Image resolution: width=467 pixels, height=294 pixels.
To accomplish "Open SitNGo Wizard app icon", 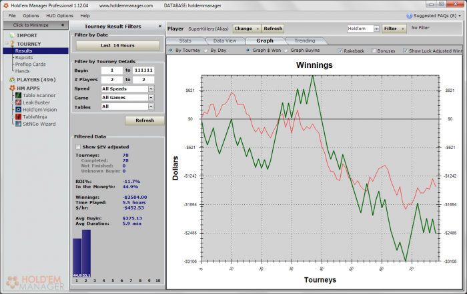I will coord(18,124).
